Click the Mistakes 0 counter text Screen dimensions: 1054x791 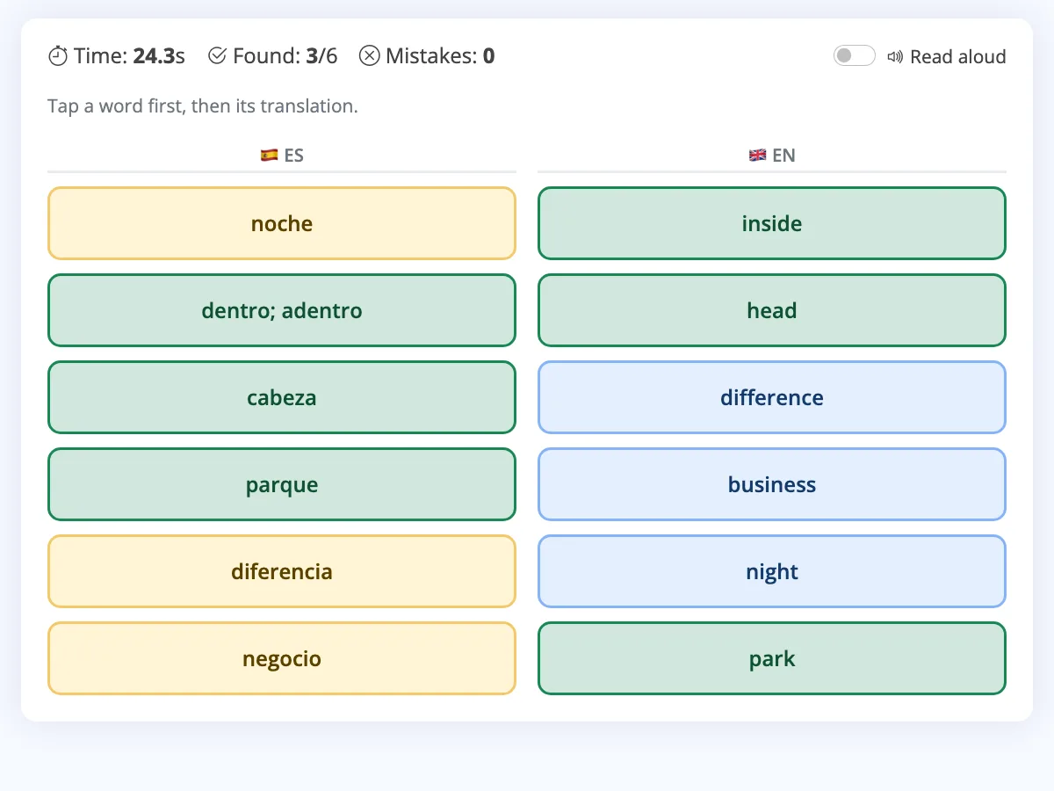tap(440, 56)
